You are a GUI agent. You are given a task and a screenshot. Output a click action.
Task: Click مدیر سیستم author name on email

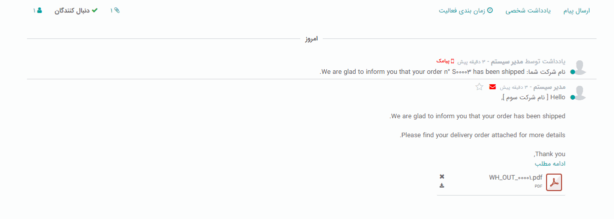[x=550, y=87]
